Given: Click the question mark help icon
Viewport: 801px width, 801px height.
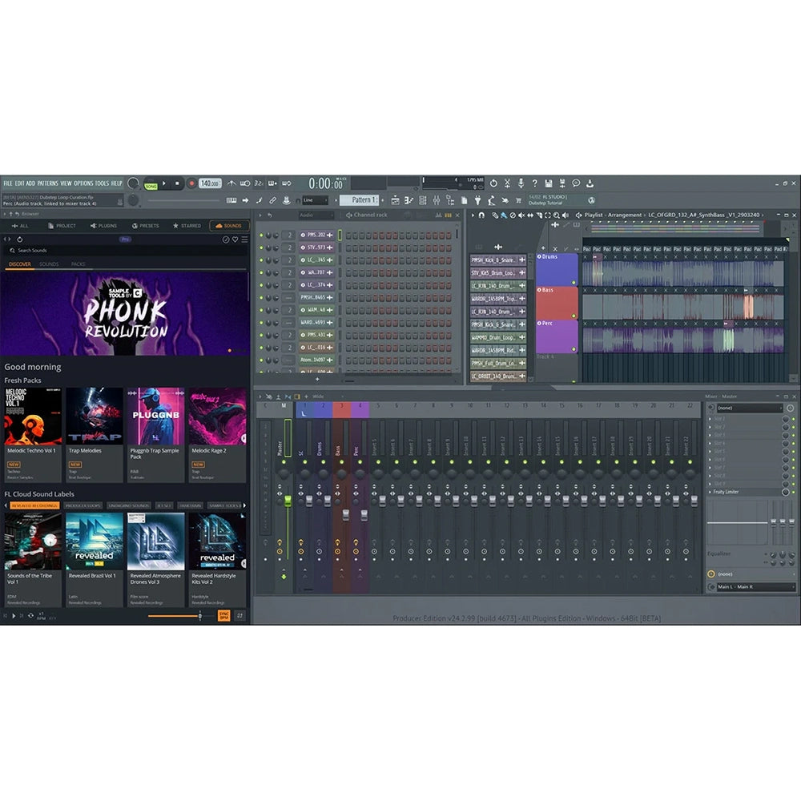Looking at the screenshot, I should 534,183.
